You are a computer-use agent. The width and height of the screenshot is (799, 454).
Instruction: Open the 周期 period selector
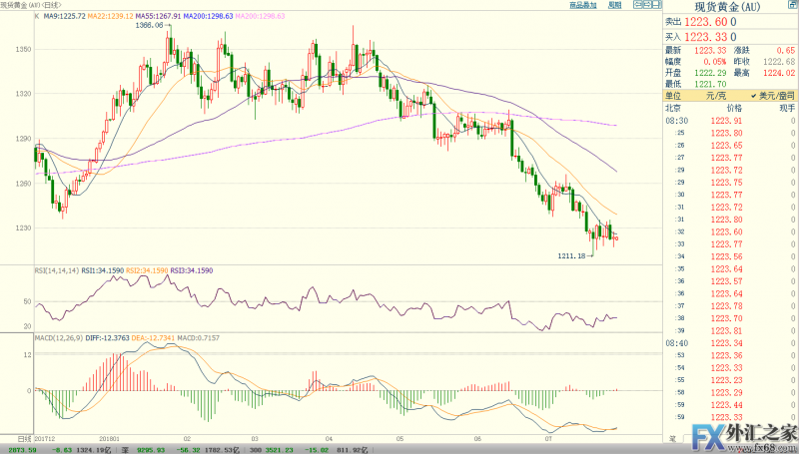coord(615,5)
